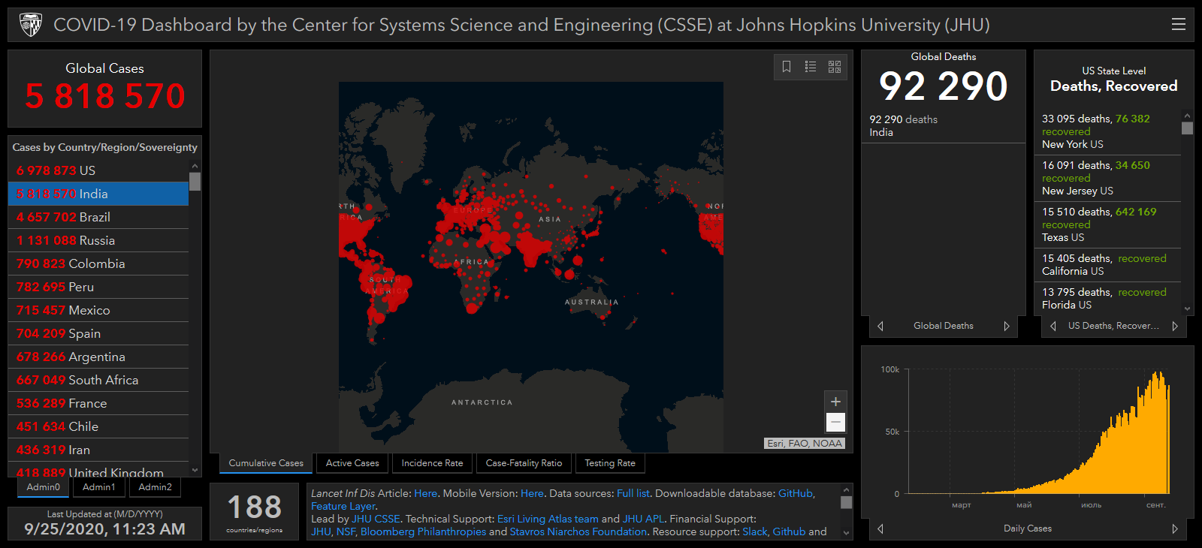Select Argentina in the country list
Image resolution: width=1202 pixels, height=548 pixels.
point(98,357)
